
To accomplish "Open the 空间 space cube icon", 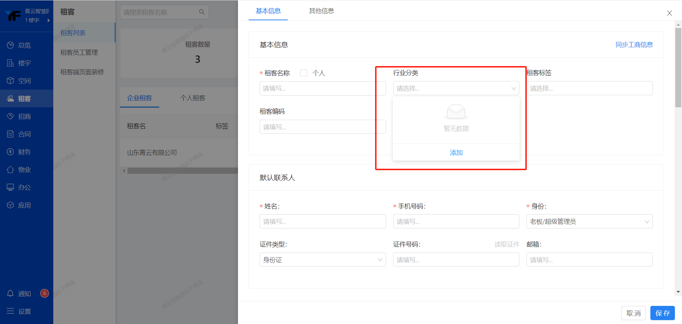I will pyautogui.click(x=10, y=81).
